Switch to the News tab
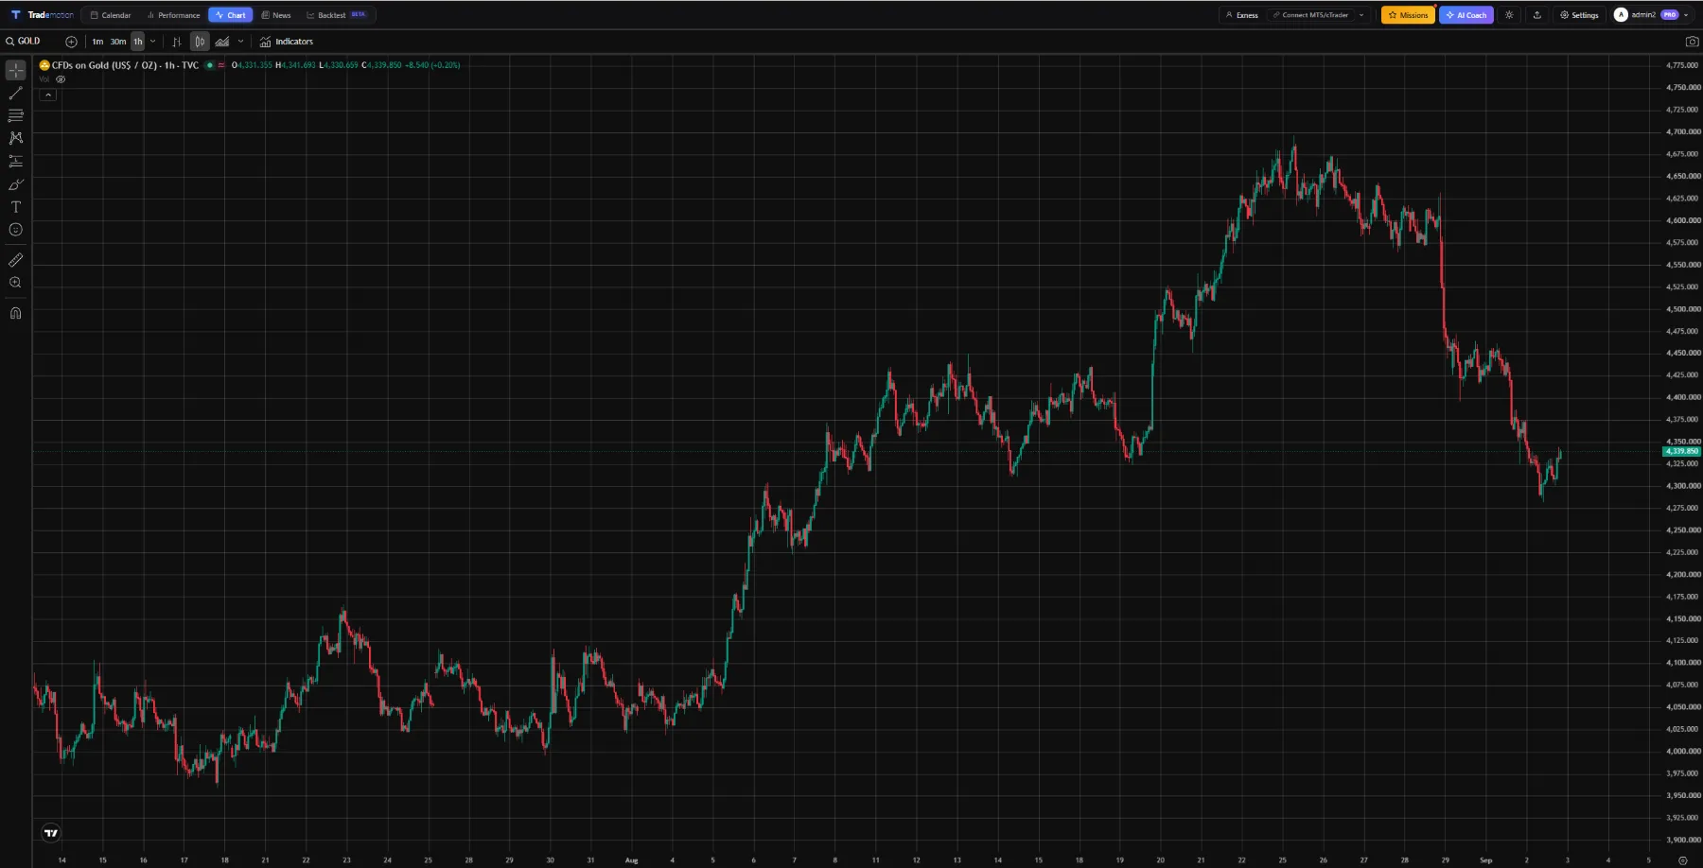 (x=276, y=15)
